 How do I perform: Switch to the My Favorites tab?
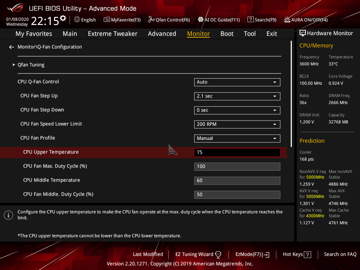tap(34, 34)
